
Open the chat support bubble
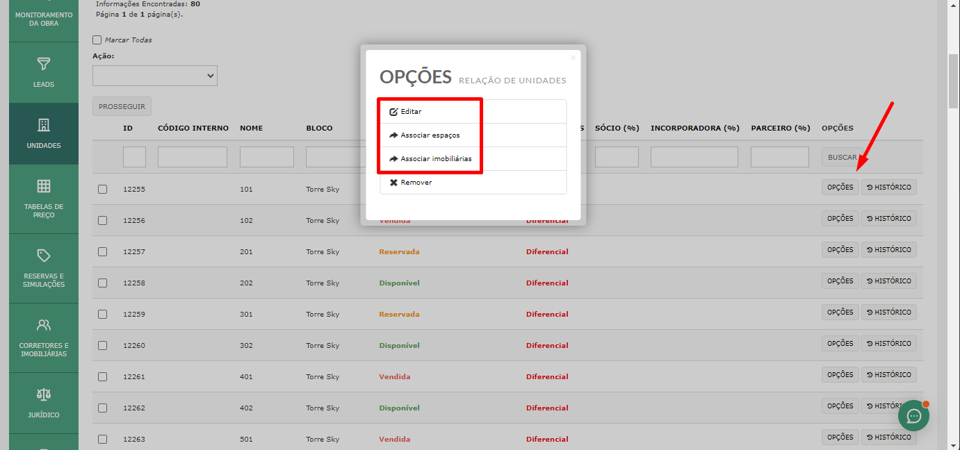click(913, 415)
